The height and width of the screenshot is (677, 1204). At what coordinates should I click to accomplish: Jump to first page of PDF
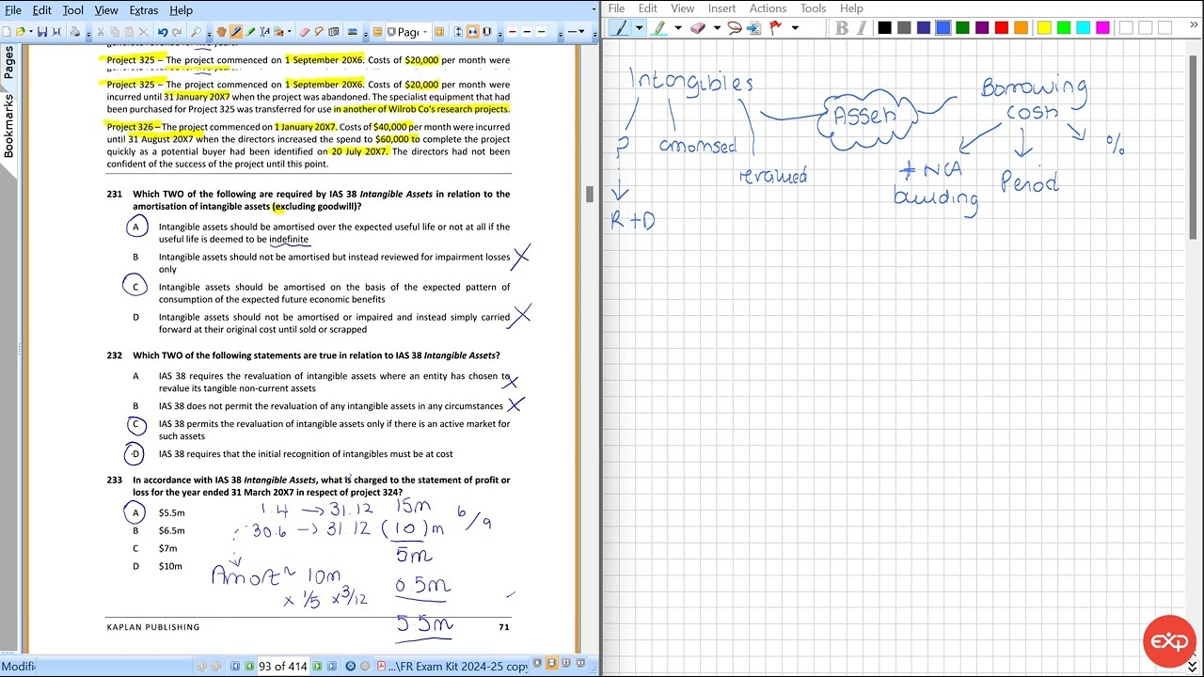[x=234, y=667]
